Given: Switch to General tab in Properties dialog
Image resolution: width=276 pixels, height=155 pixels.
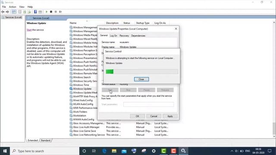Looking at the screenshot, I should (x=103, y=35).
